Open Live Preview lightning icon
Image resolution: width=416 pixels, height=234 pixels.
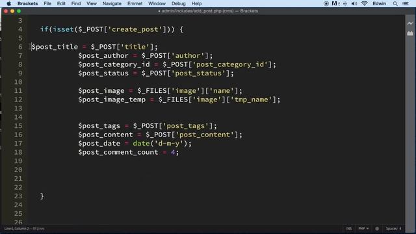(410, 23)
